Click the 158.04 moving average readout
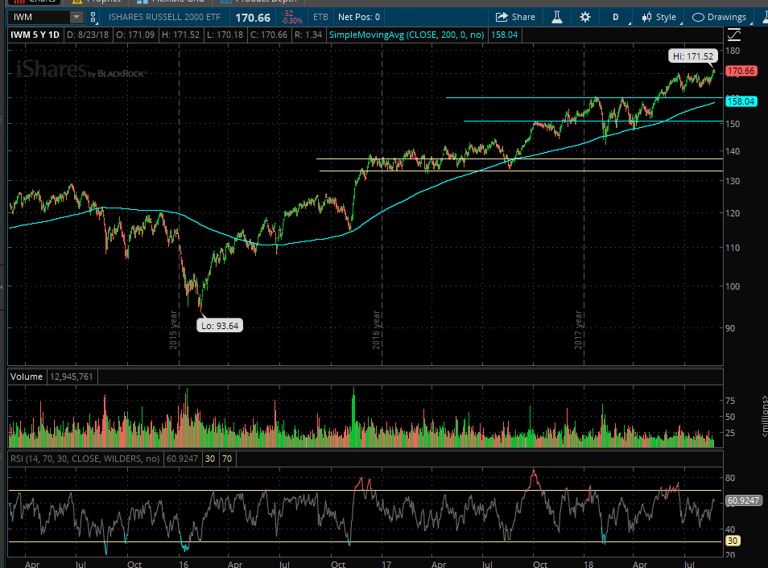This screenshot has height=568, width=768. click(505, 35)
